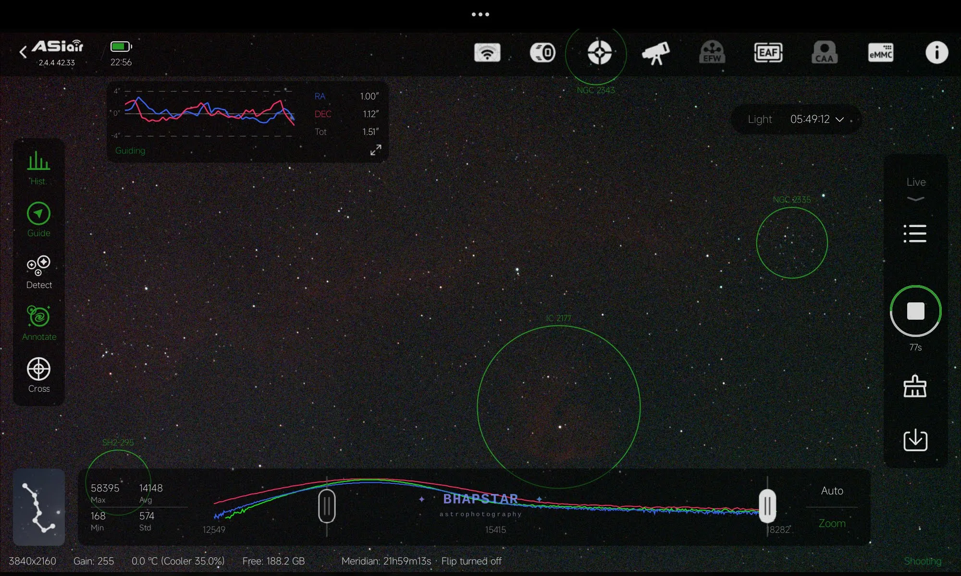The image size is (961, 576).
Task: Open the Live mode selector
Action: coord(915,188)
